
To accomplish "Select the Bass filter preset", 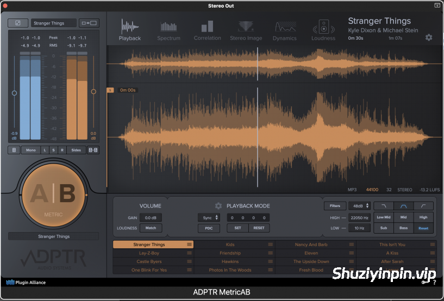I will (403, 228).
